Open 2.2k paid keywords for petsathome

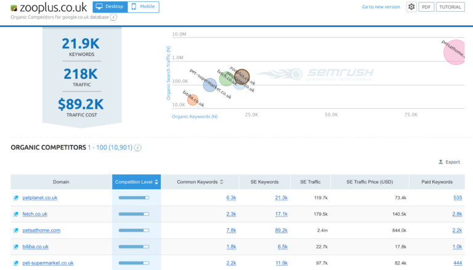(457, 231)
